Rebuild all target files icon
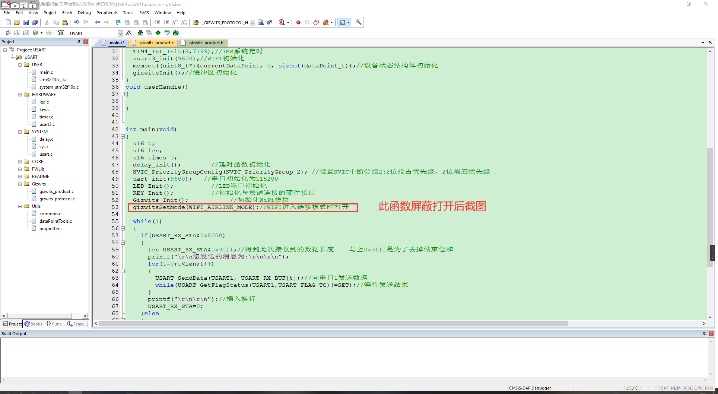 tap(26, 33)
